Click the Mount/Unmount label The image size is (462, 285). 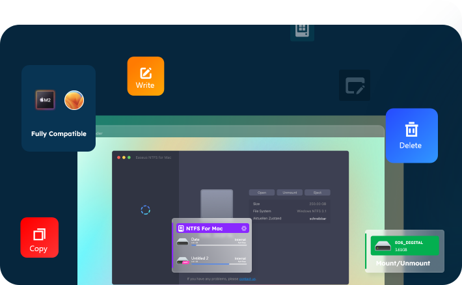(x=403, y=264)
